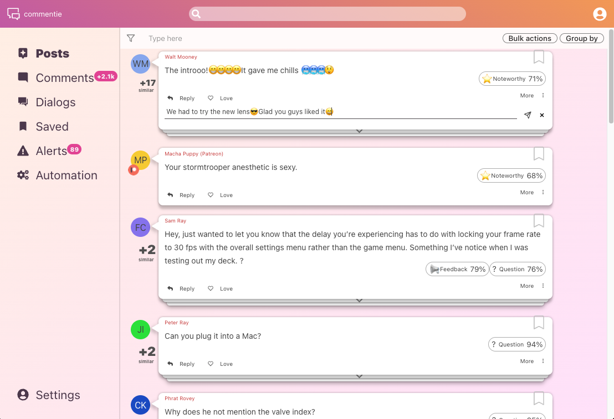Click the search magnifier icon

click(x=196, y=14)
